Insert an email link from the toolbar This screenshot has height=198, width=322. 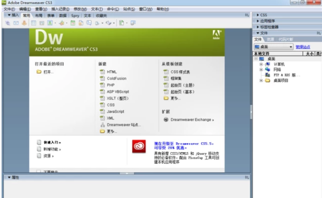click(x=16, y=23)
